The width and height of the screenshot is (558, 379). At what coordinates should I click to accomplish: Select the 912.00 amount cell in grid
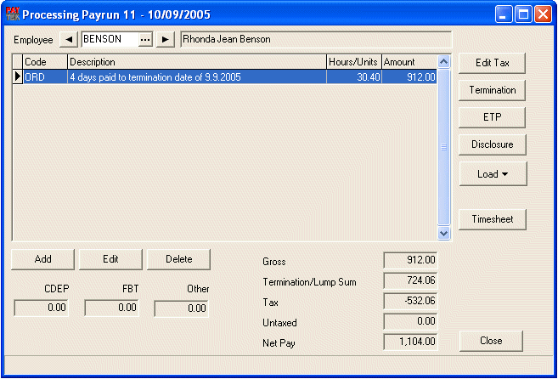(409, 77)
